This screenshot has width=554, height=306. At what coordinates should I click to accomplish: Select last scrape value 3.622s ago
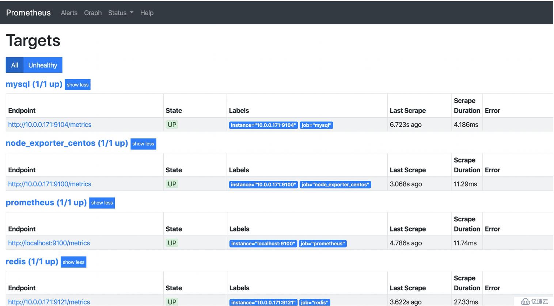coord(406,302)
